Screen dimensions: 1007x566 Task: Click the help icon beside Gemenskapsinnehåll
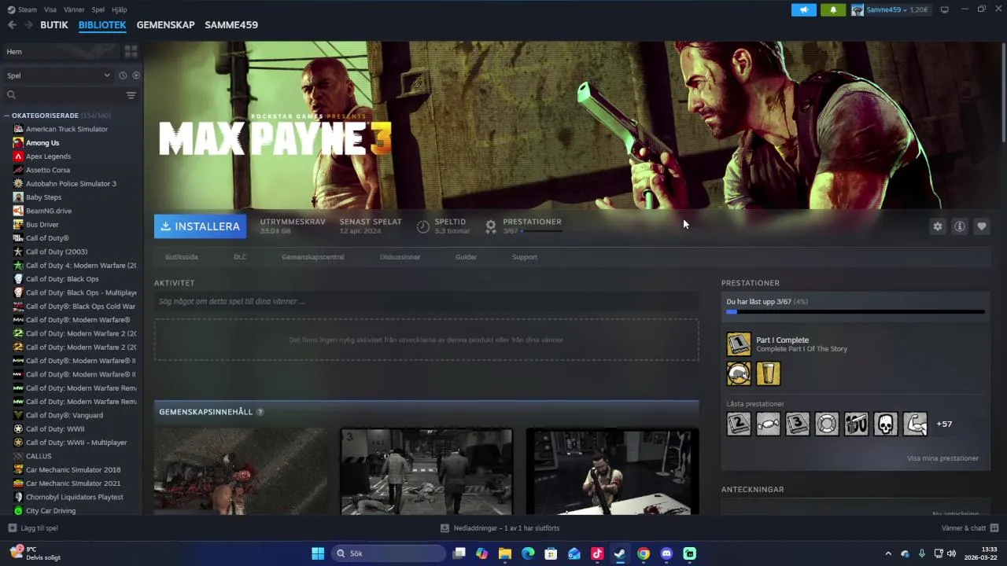tap(260, 412)
